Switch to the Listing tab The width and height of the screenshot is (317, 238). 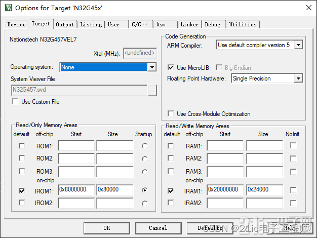(x=91, y=24)
